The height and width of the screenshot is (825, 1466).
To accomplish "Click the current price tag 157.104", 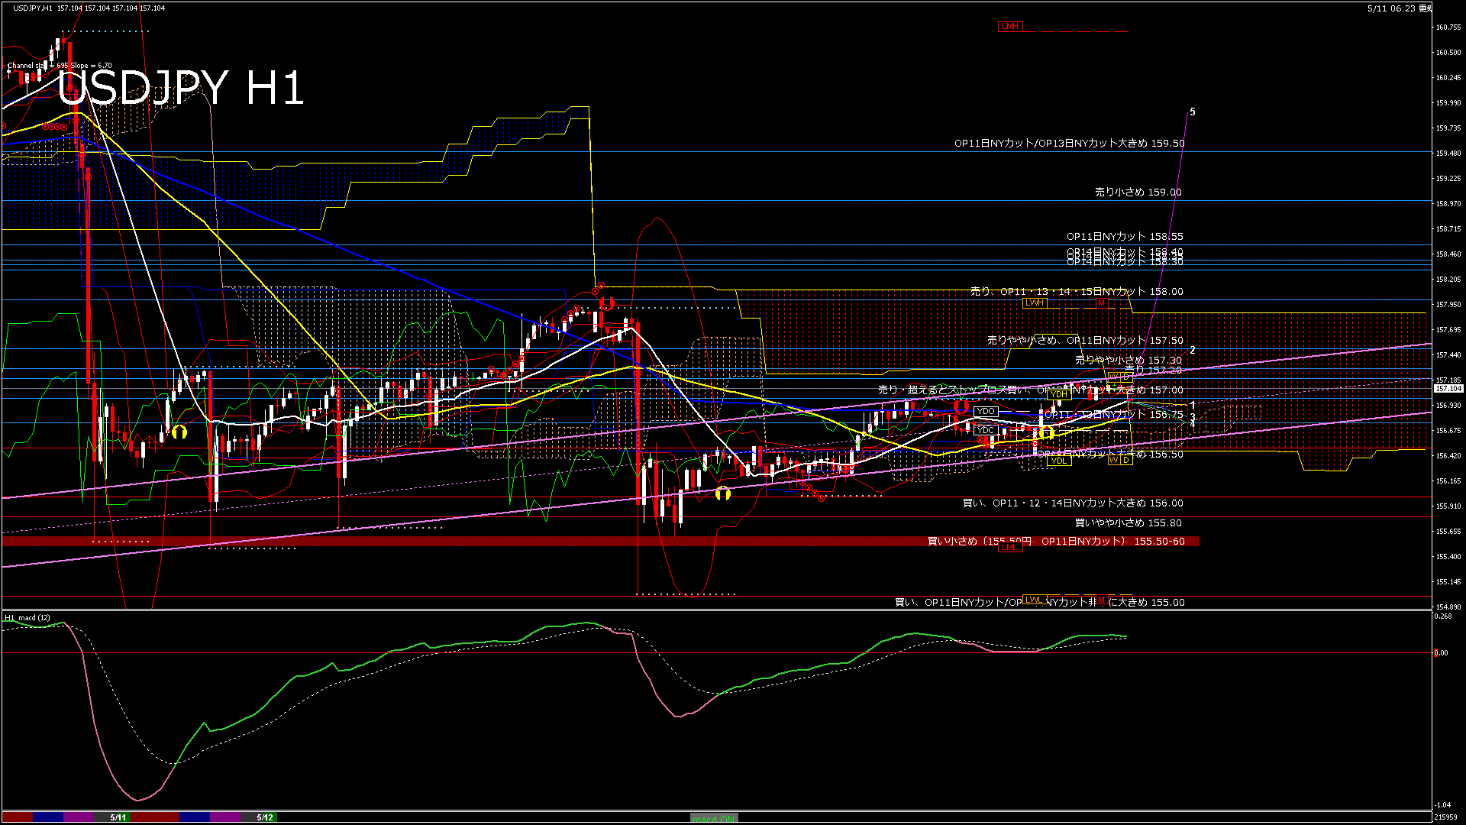I will (x=1448, y=389).
